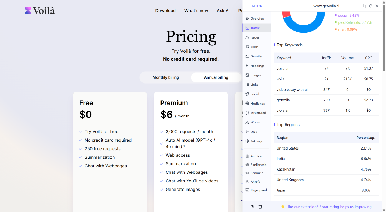Click the 5 star rating link
This screenshot has width=386, height=212.
tap(330, 207)
